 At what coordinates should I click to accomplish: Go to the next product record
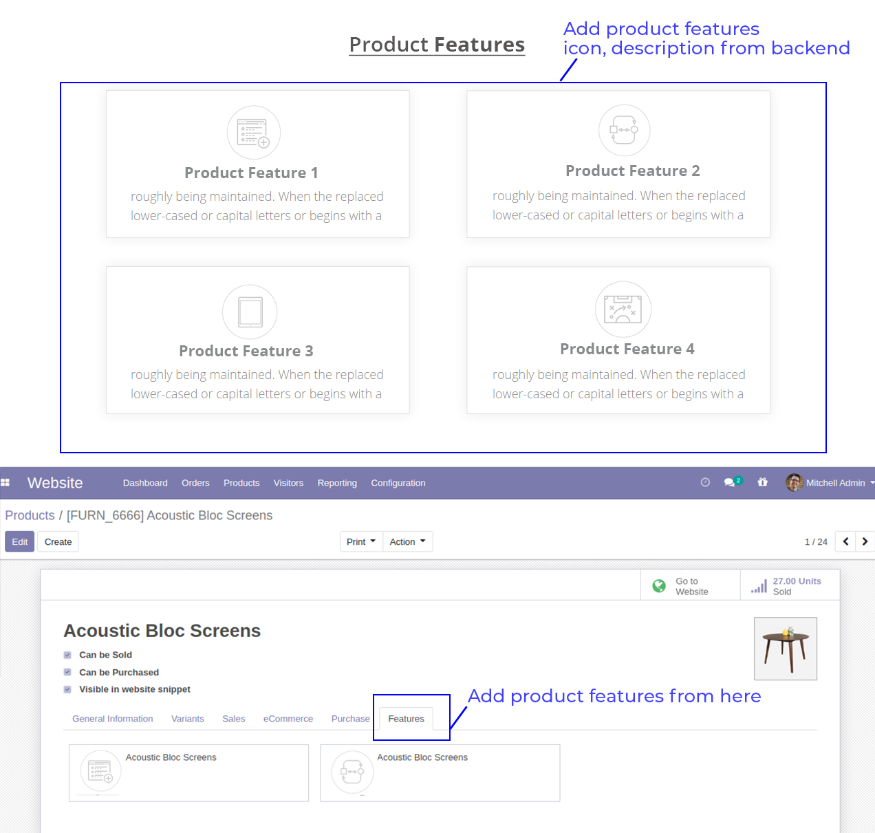pyautogui.click(x=865, y=541)
